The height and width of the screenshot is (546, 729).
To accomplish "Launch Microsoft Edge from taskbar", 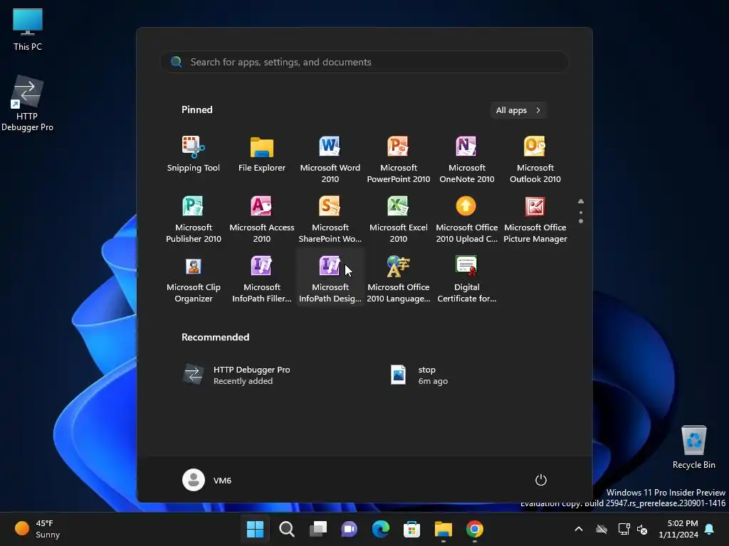I will pos(380,529).
